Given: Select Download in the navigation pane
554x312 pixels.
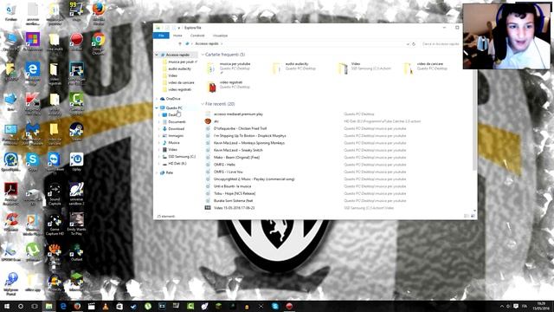Looking at the screenshot, I should [x=177, y=129].
